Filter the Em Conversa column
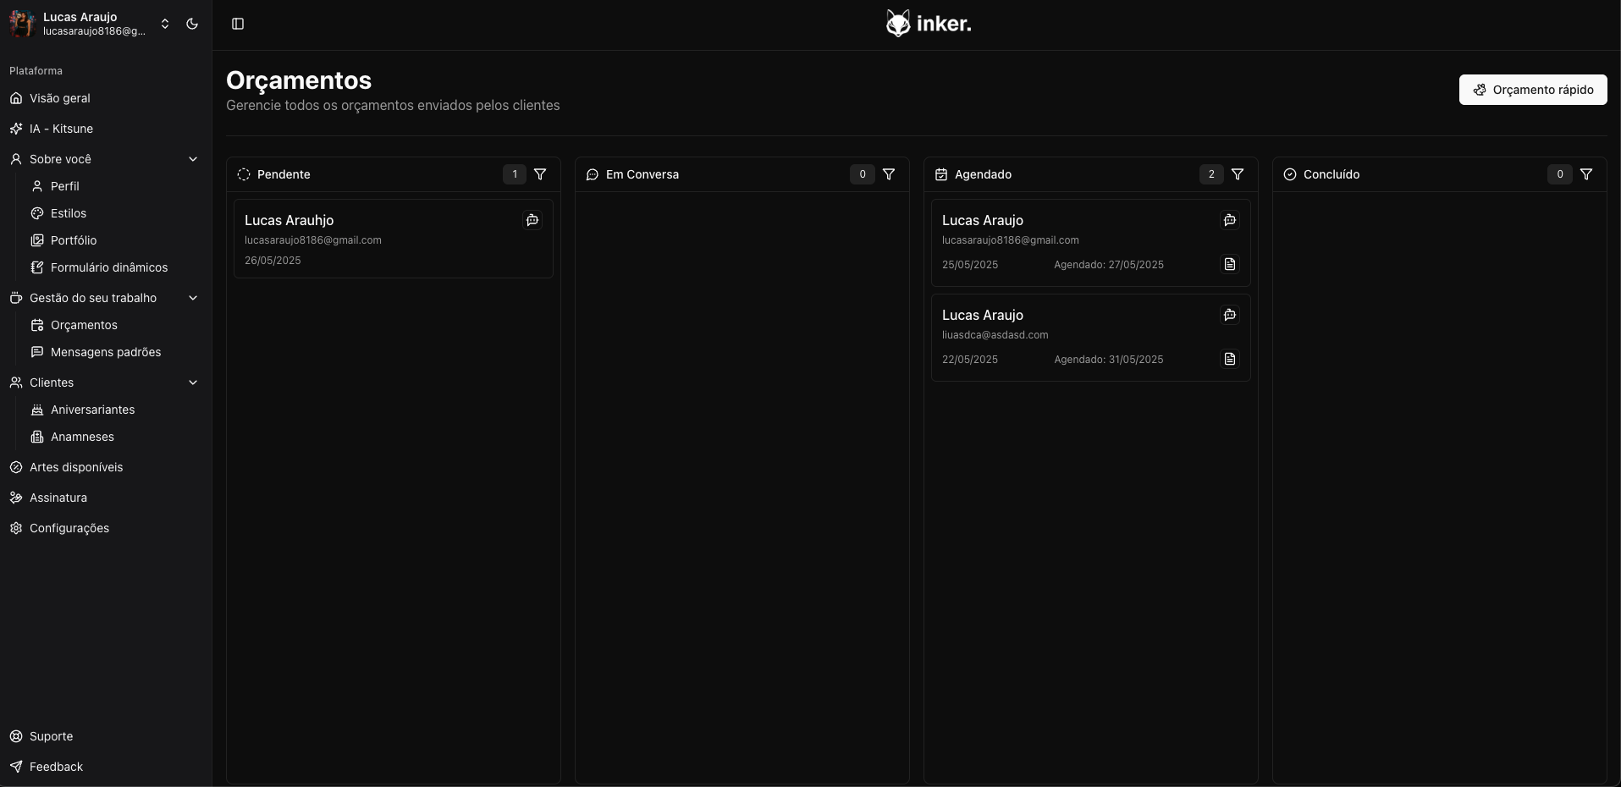 (889, 174)
